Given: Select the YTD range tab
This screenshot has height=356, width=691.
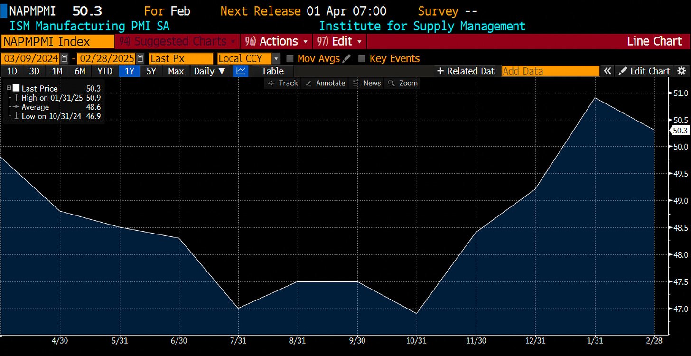Looking at the screenshot, I should [105, 71].
